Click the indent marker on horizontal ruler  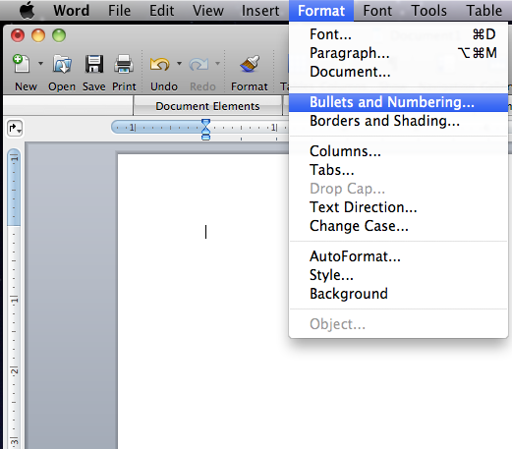point(205,130)
